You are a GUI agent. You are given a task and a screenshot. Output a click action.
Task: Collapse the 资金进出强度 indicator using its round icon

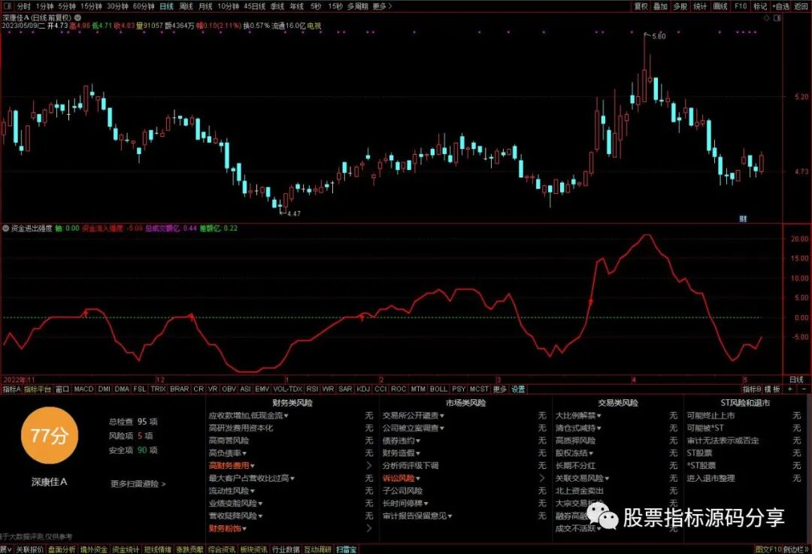pos(6,229)
